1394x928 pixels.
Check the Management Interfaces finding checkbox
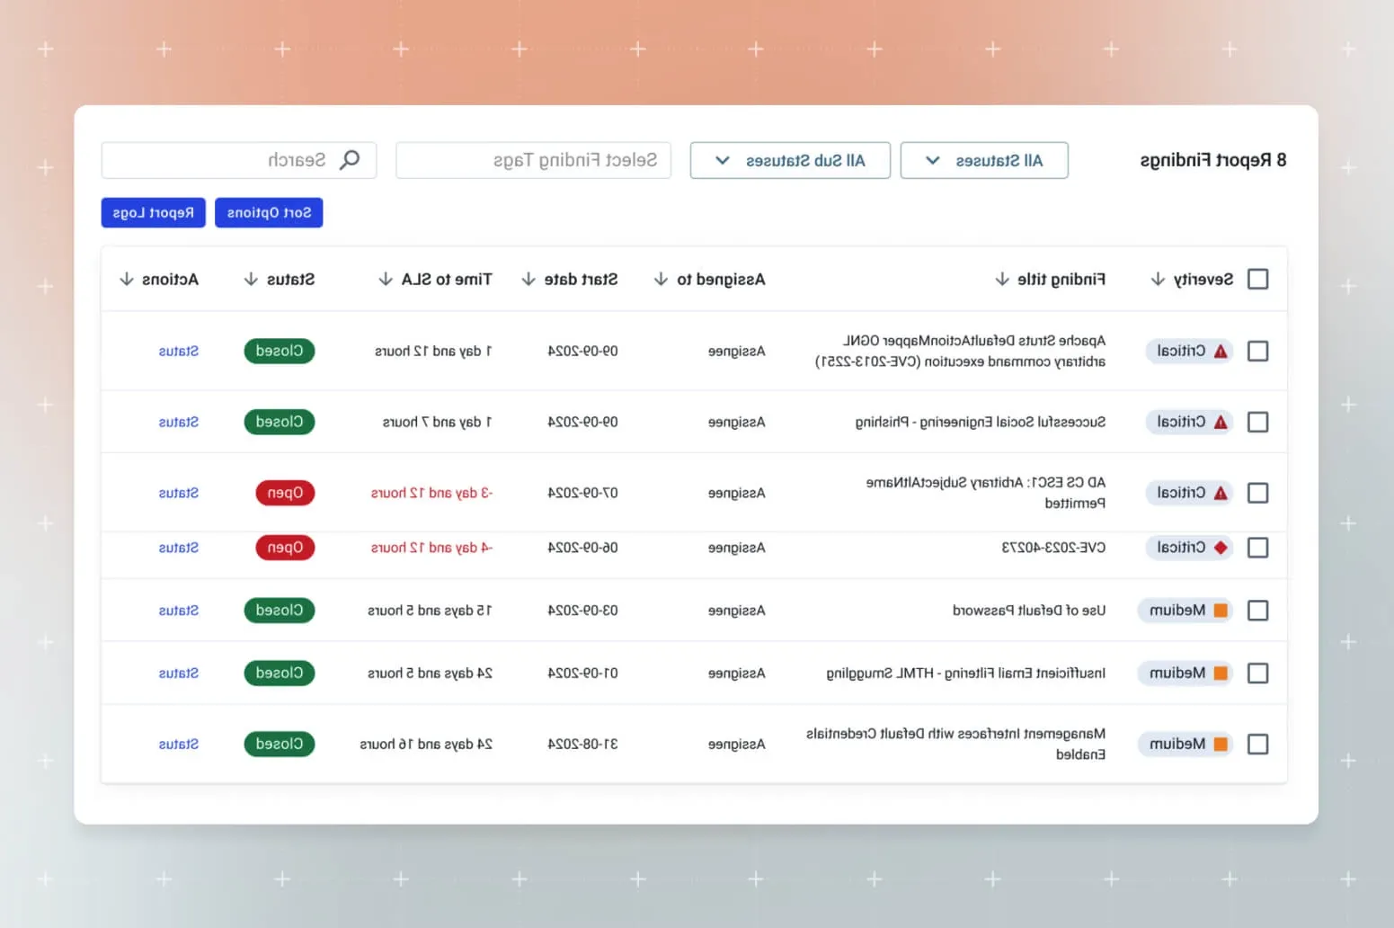(x=1258, y=745)
